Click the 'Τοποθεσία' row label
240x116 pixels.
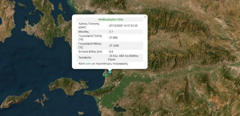[x=85, y=58]
